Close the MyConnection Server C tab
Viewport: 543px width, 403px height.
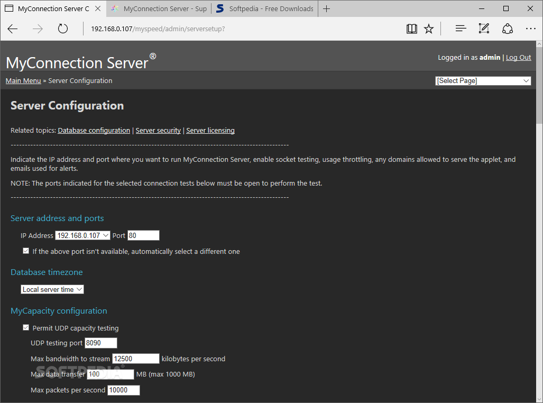coord(98,8)
